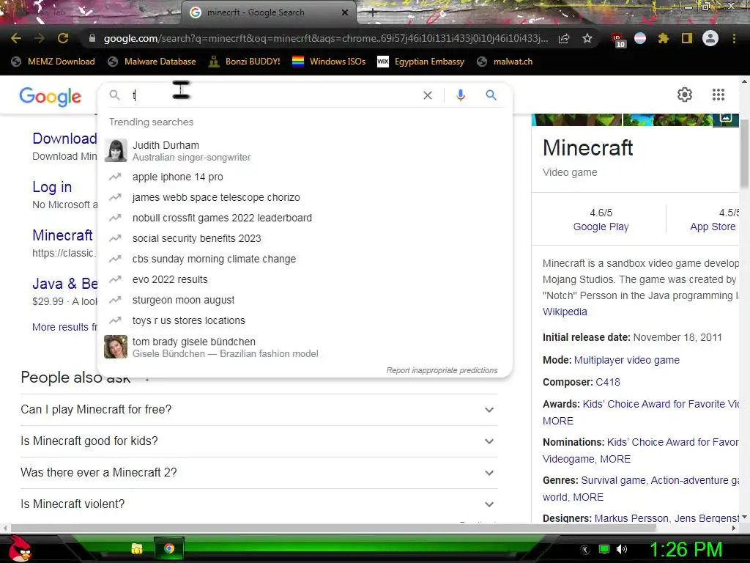Viewport: 750px width, 563px height.
Task: Reload the page with the refresh icon
Action: pyautogui.click(x=63, y=38)
